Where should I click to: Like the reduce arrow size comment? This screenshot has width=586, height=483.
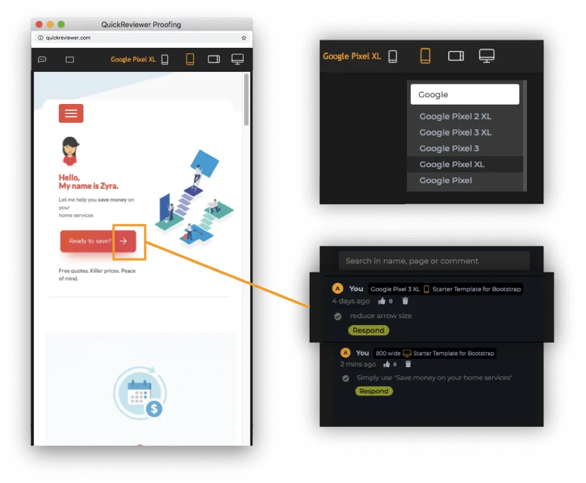pos(381,301)
